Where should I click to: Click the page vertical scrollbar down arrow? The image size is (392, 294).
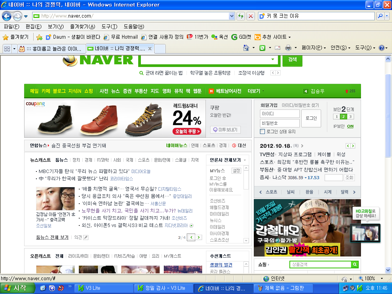point(388,270)
